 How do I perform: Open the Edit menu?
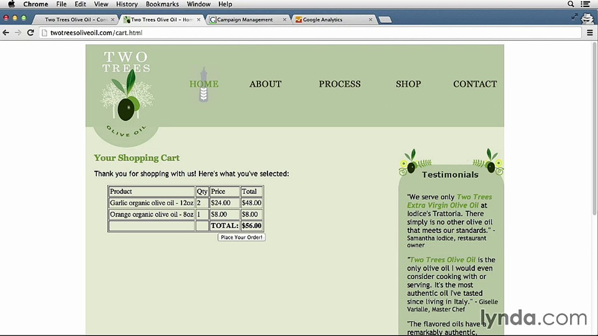80,4
